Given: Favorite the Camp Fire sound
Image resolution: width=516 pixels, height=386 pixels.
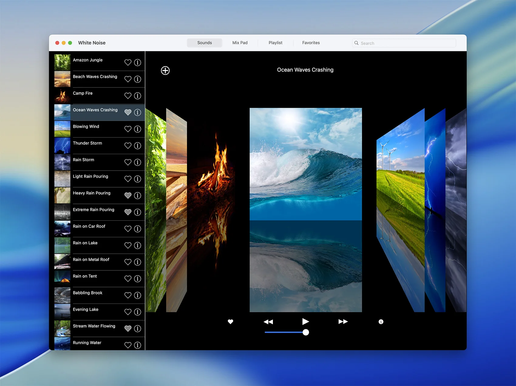Looking at the screenshot, I should 128,96.
